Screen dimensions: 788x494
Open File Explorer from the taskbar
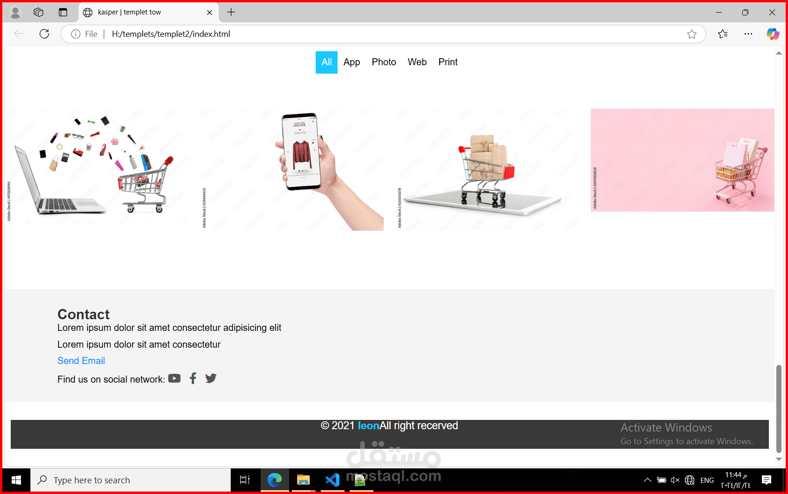point(304,480)
